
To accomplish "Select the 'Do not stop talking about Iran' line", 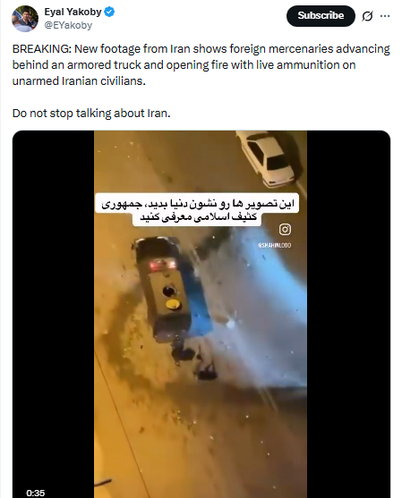I will pyautogui.click(x=91, y=113).
